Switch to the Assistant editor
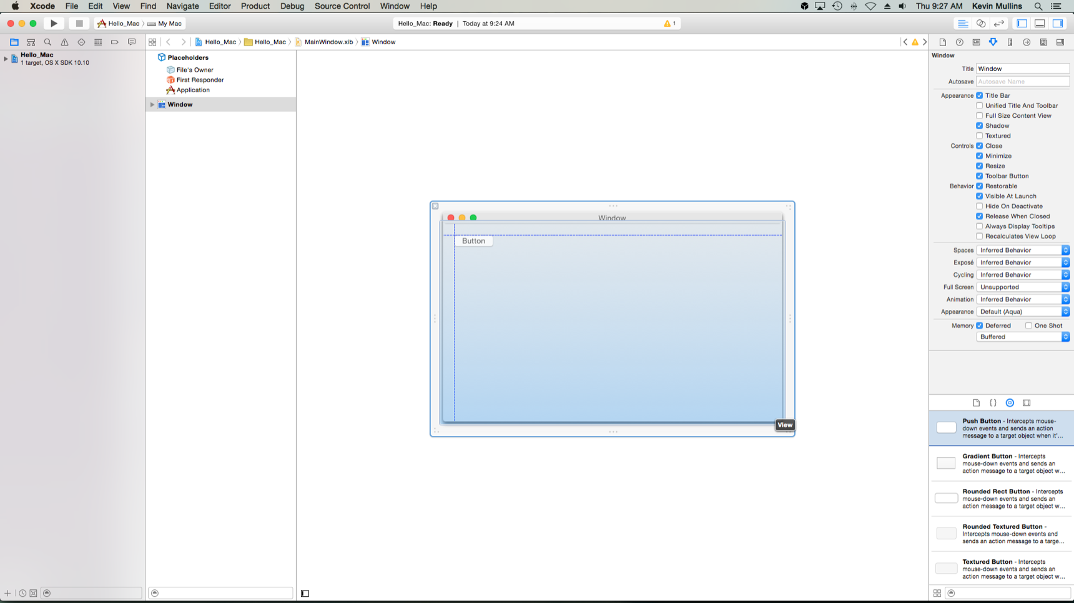This screenshot has width=1074, height=603. [981, 24]
